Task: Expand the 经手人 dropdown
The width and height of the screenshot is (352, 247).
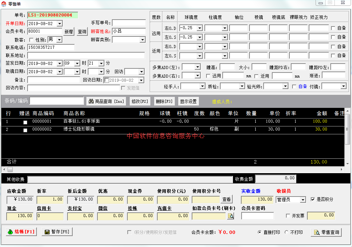Action: coord(202,86)
